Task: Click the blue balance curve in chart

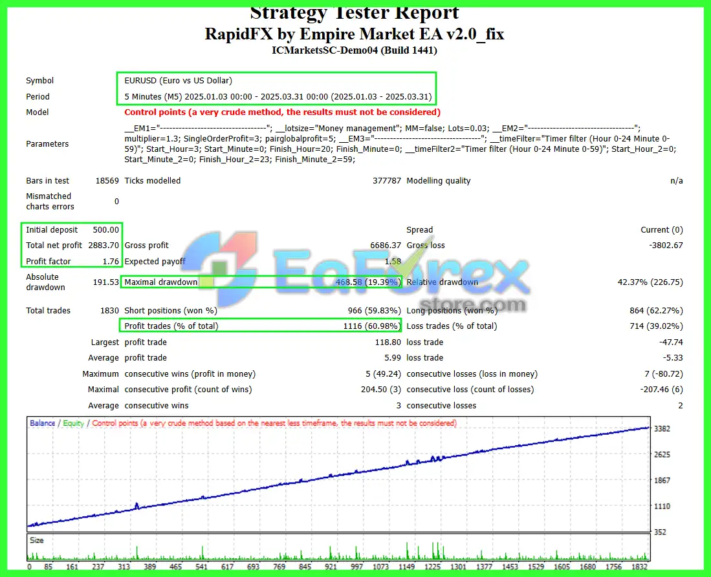Action: click(x=338, y=475)
